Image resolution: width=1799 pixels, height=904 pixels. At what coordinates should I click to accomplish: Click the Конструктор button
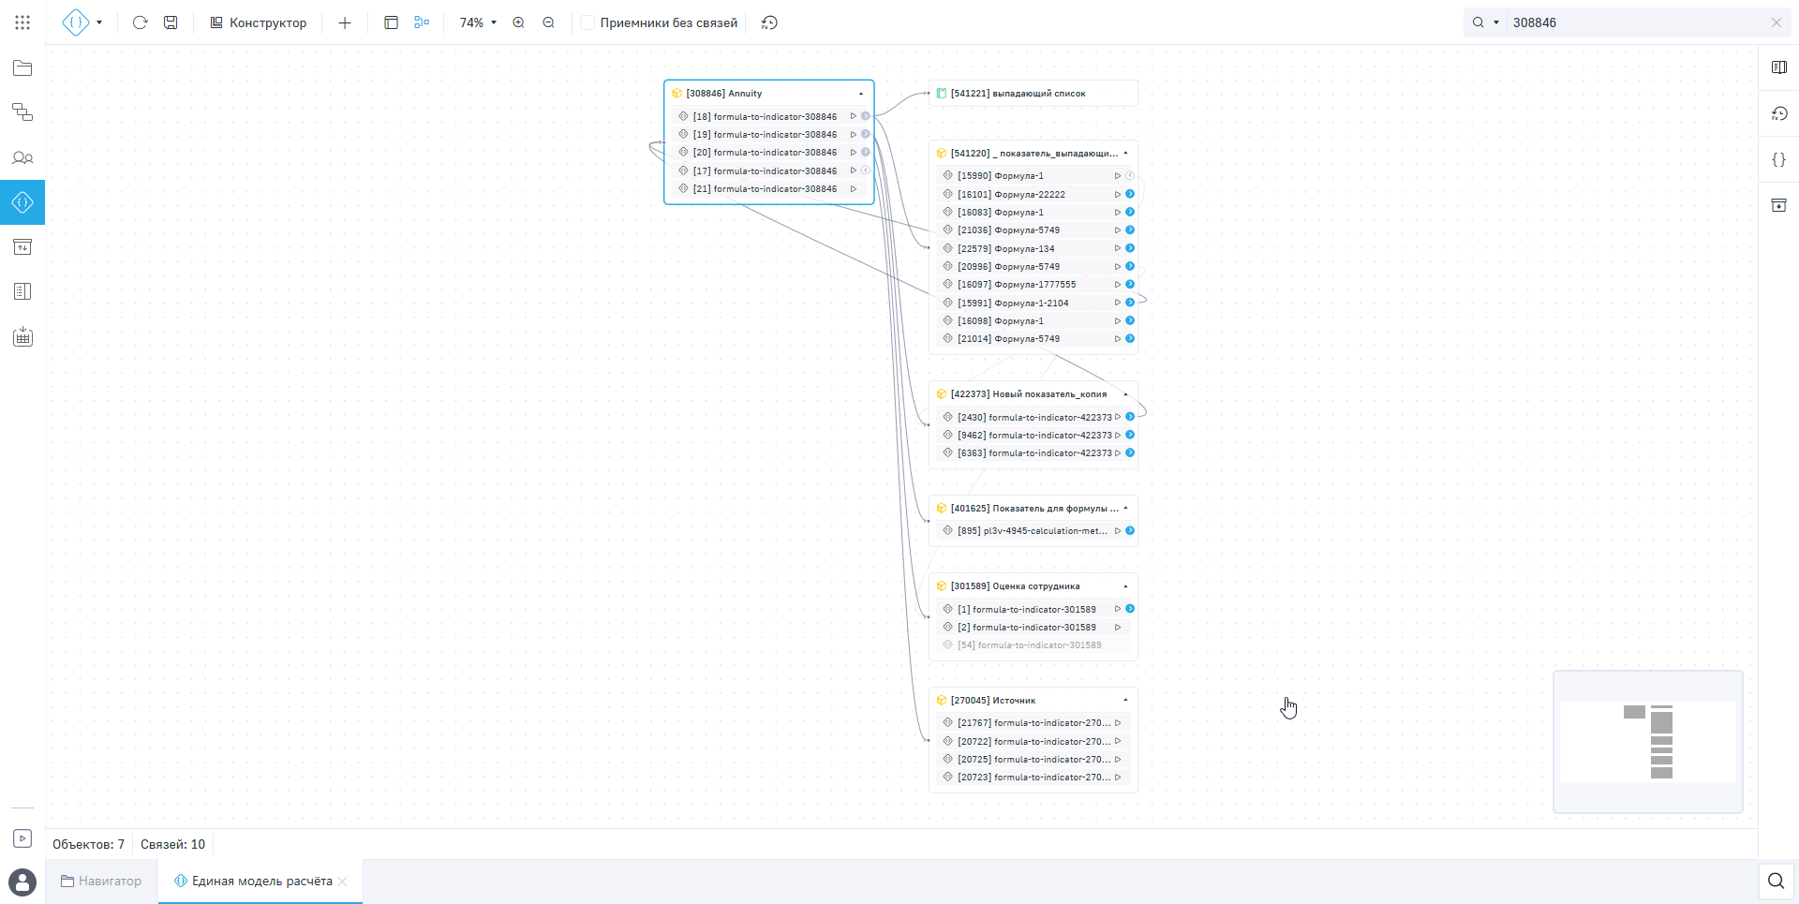click(258, 22)
